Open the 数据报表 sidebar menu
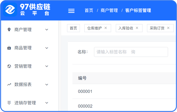The width and height of the screenshot is (177, 112). (x=30, y=85)
